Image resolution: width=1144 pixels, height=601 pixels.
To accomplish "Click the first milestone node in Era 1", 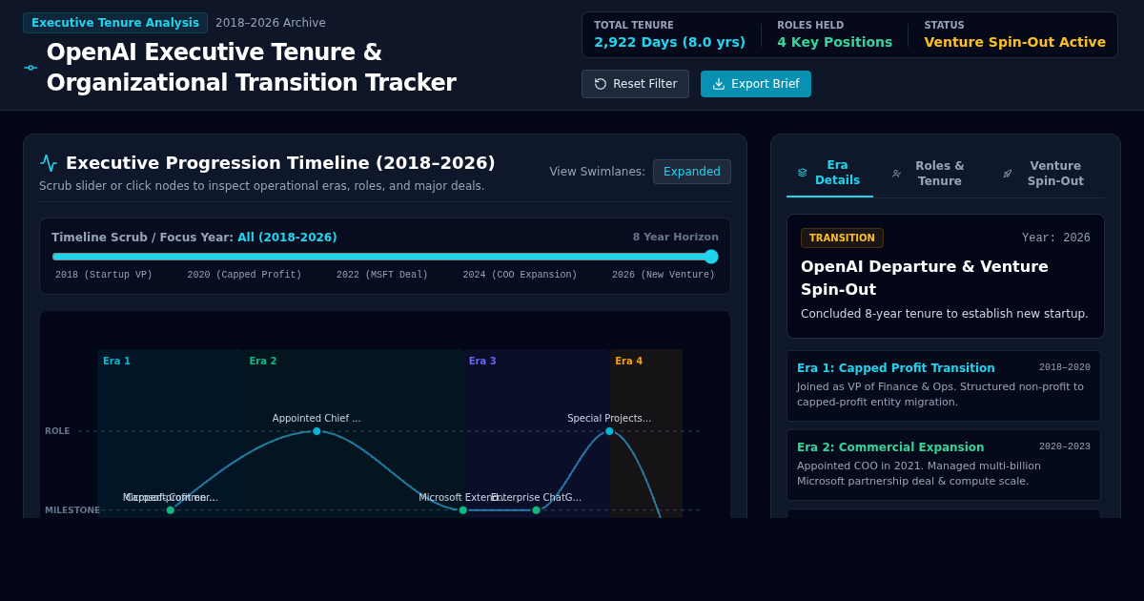I will click(x=171, y=510).
